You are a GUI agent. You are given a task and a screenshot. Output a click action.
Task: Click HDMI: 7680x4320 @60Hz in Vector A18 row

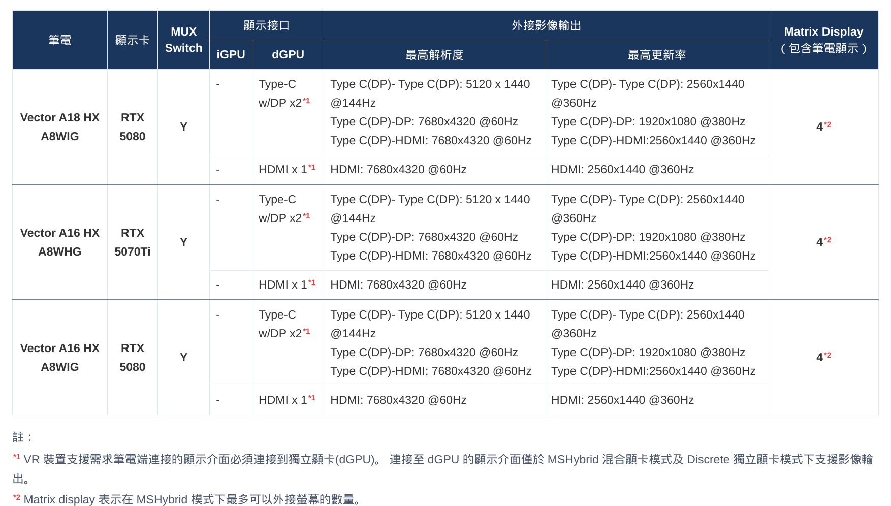coord(398,169)
